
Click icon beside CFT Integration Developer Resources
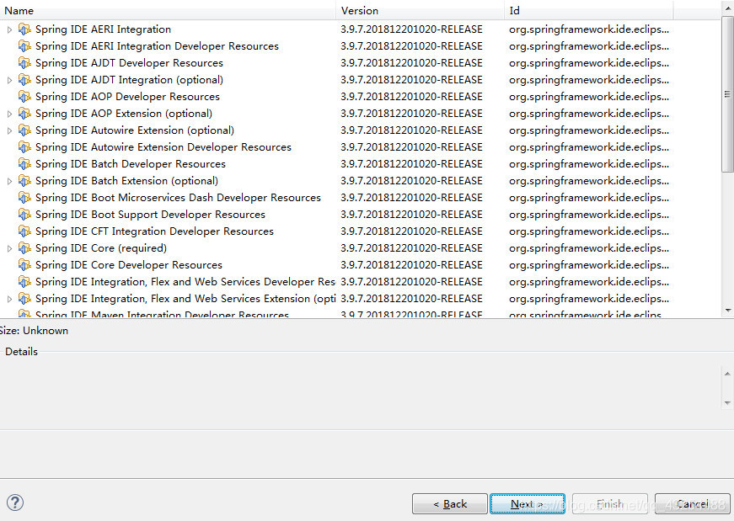pos(24,231)
